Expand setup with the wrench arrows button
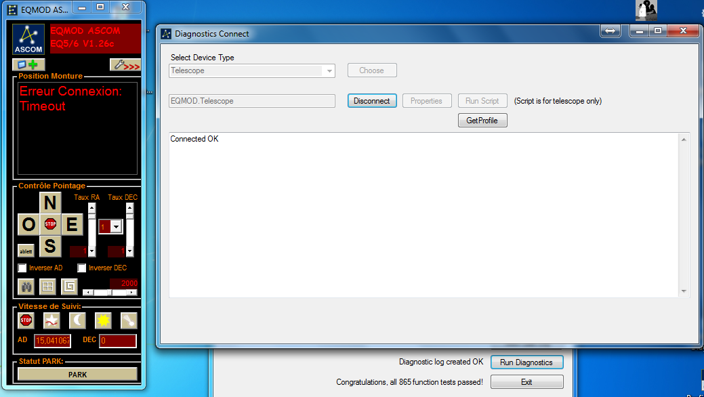The width and height of the screenshot is (704, 397). pos(125,64)
